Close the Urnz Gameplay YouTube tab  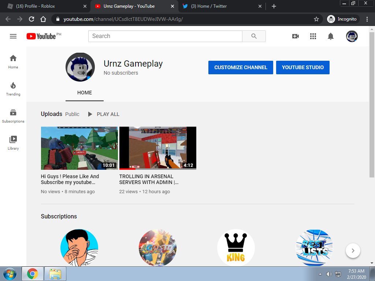click(172, 6)
